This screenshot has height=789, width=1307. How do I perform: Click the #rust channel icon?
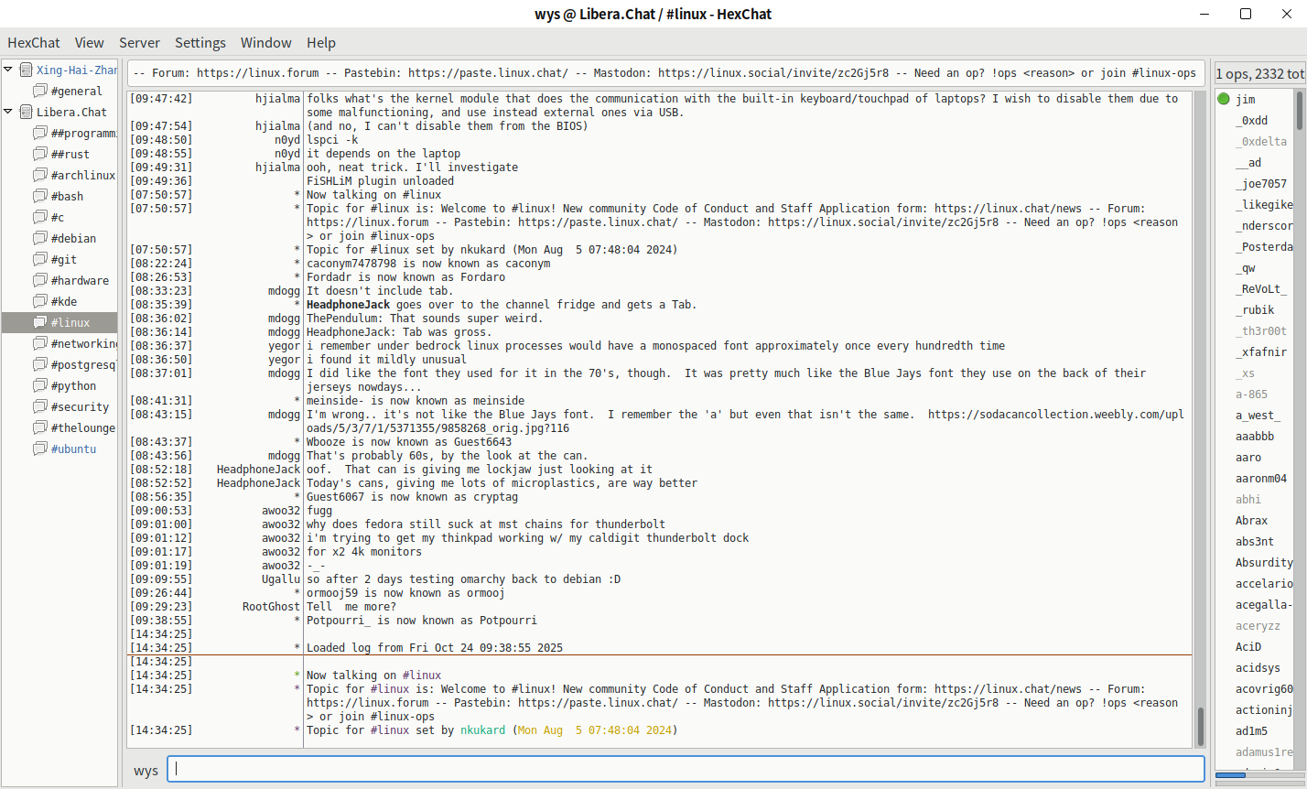(x=39, y=154)
